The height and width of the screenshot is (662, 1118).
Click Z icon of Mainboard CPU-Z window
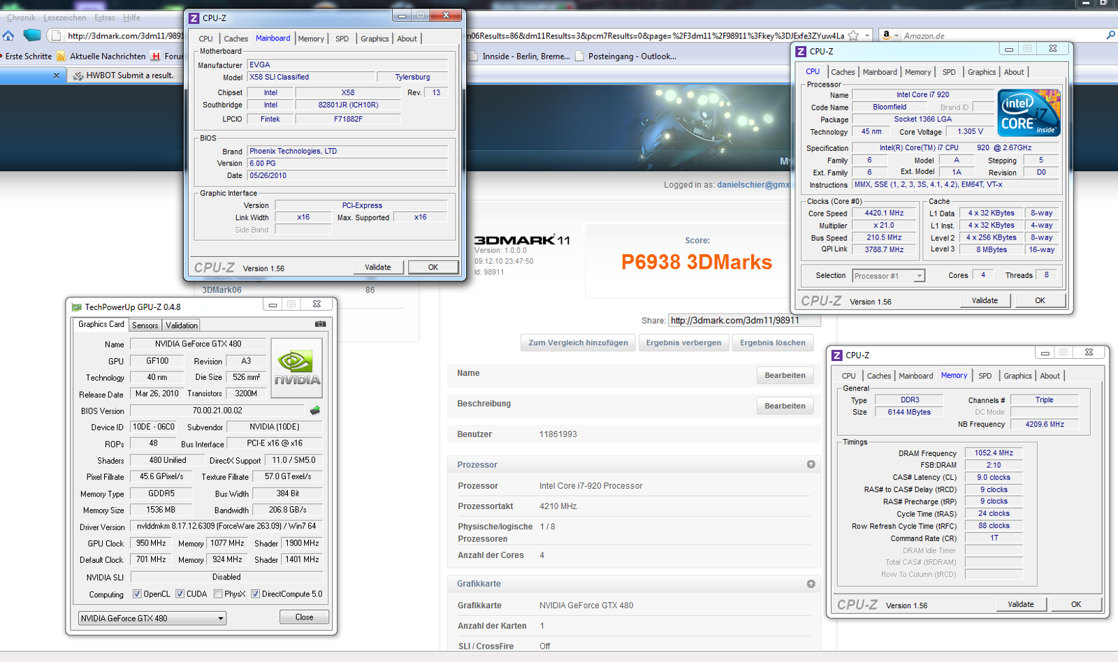tap(194, 18)
